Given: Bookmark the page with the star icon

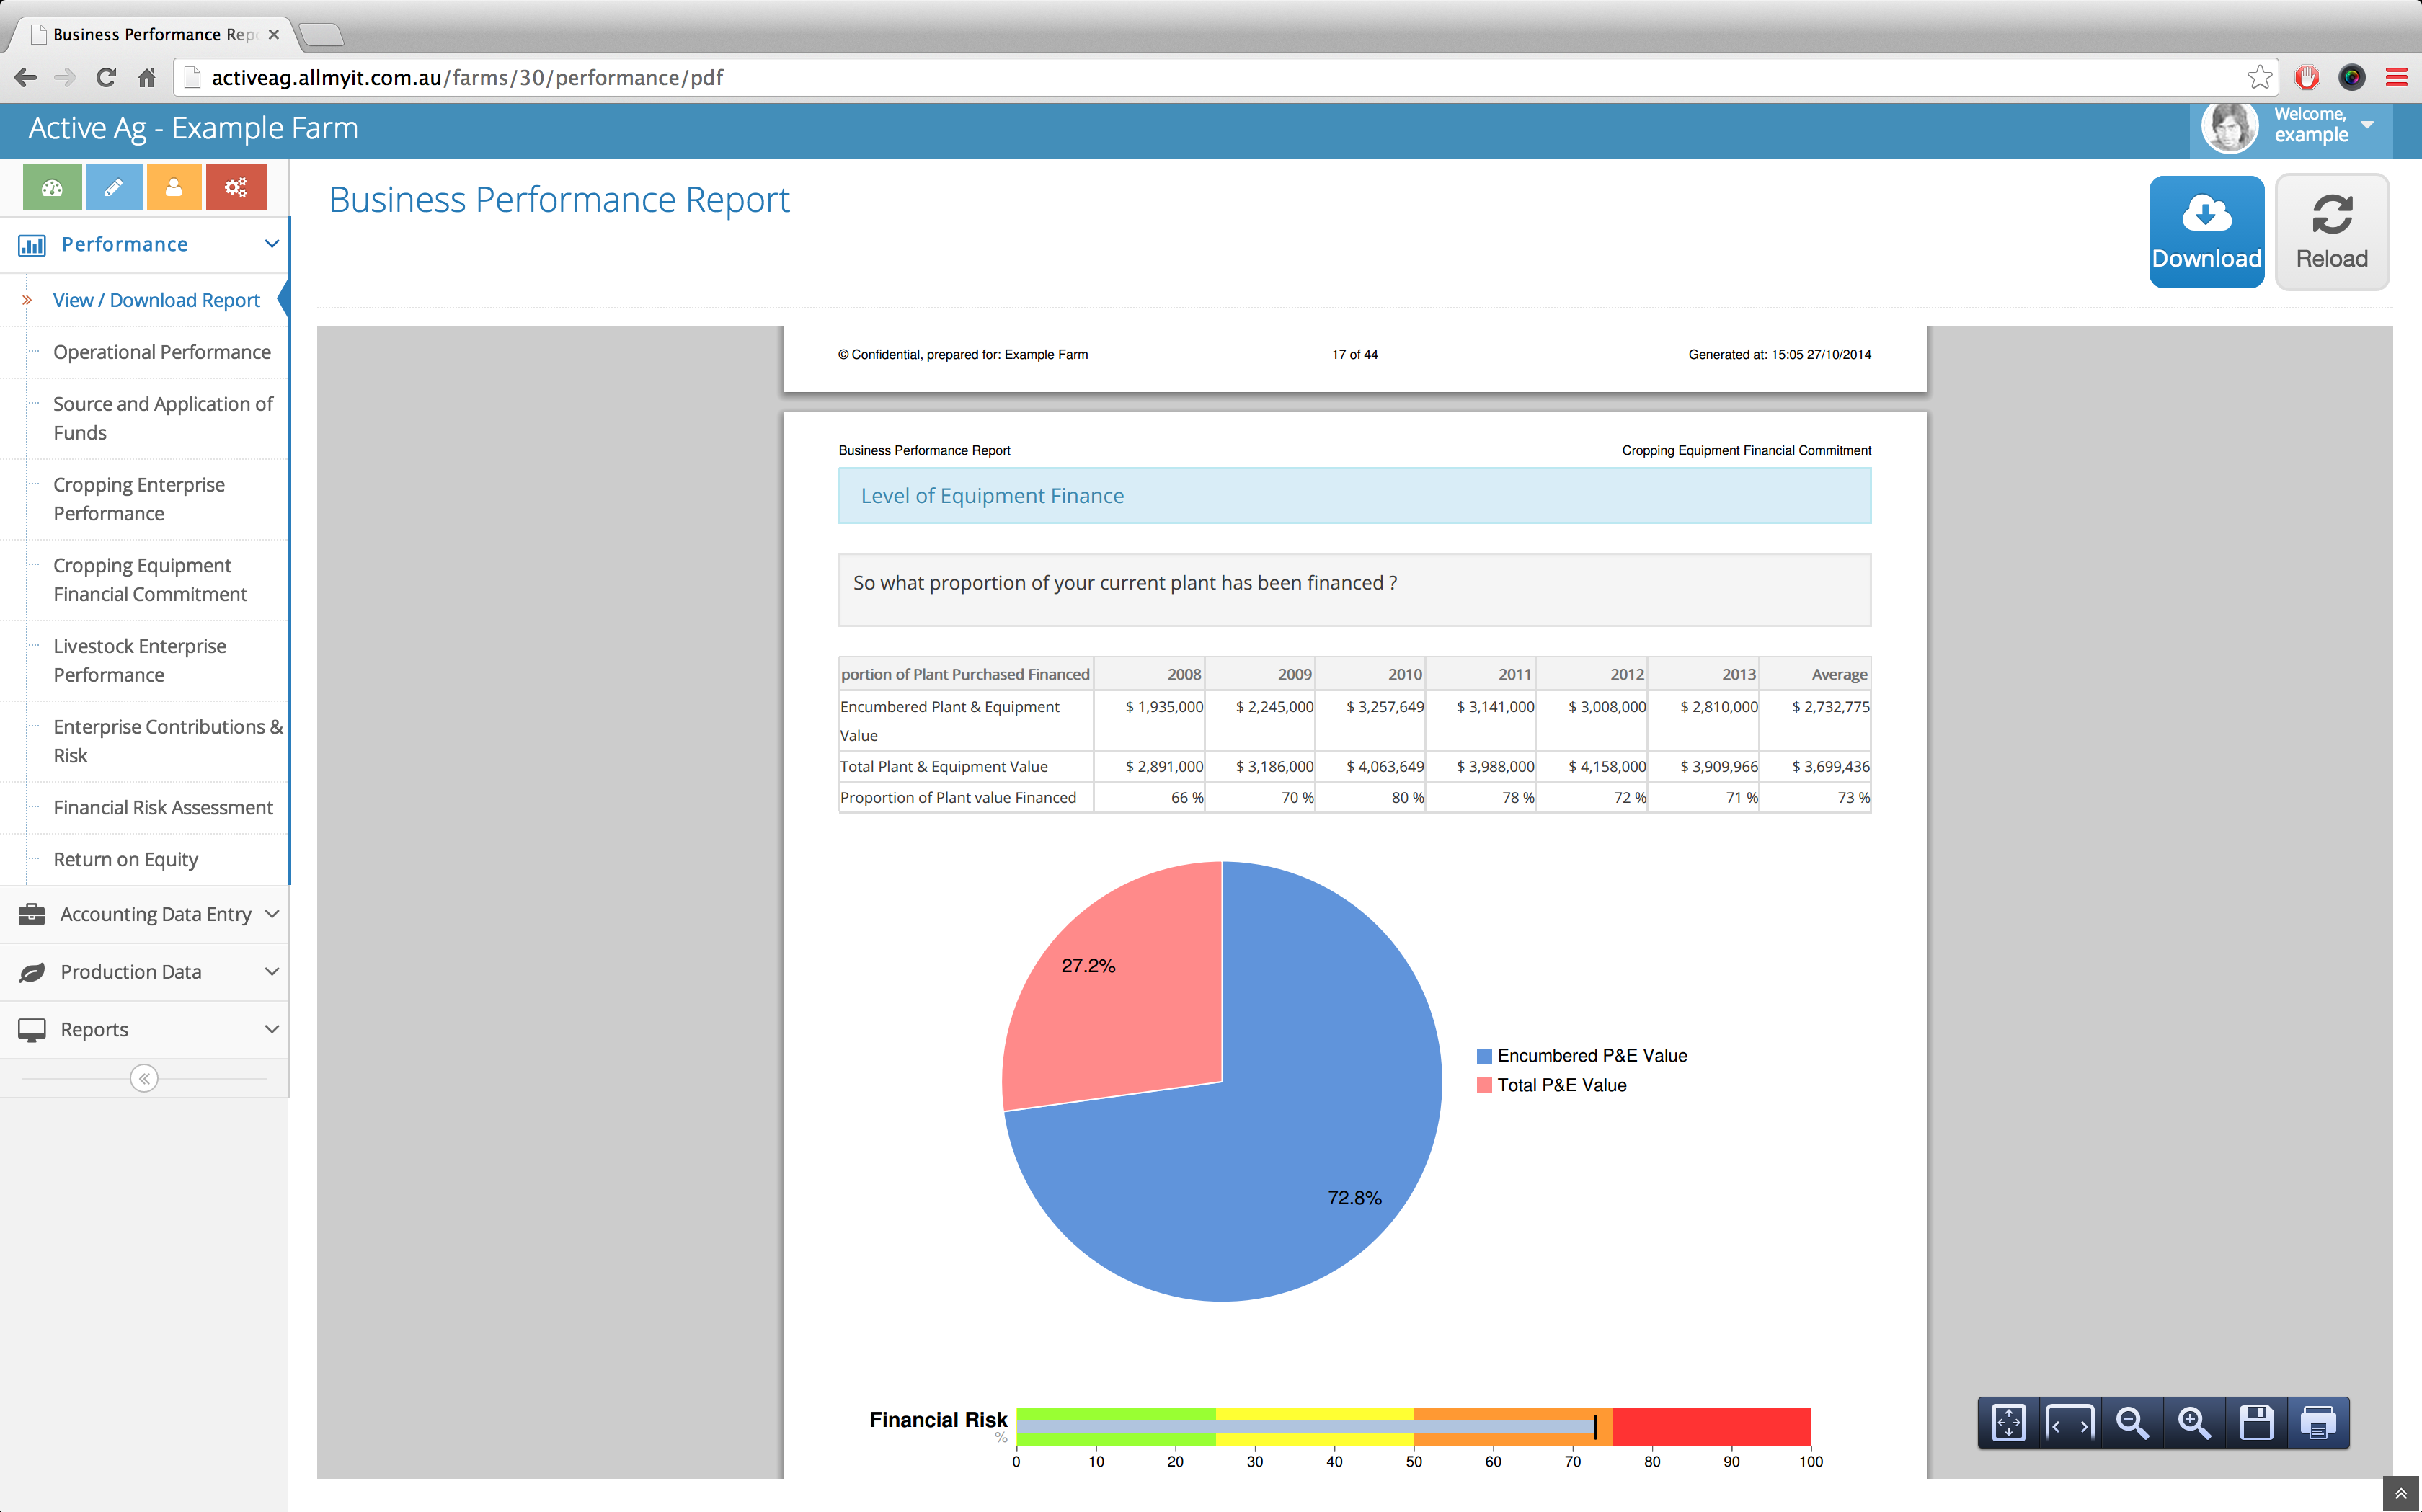Looking at the screenshot, I should (2259, 77).
